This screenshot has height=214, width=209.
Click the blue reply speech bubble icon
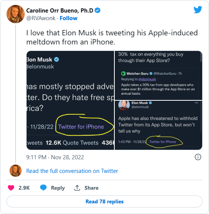[43, 188]
